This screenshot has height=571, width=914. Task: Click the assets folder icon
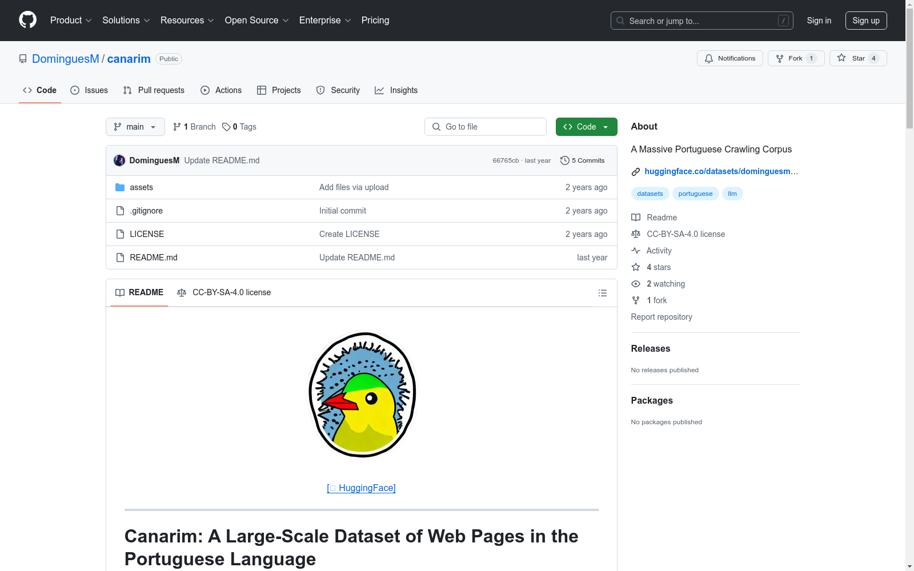[x=120, y=187]
